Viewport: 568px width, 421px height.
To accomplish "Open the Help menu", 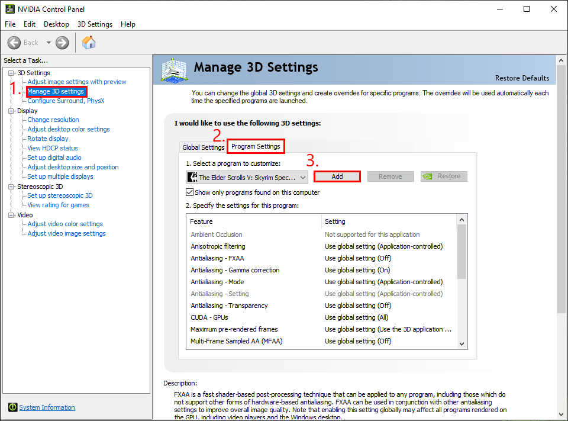I will [x=128, y=24].
